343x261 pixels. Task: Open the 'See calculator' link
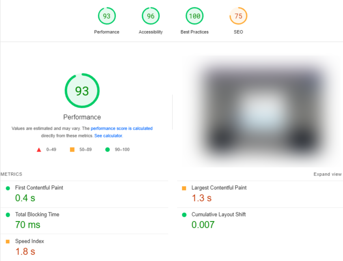point(108,136)
